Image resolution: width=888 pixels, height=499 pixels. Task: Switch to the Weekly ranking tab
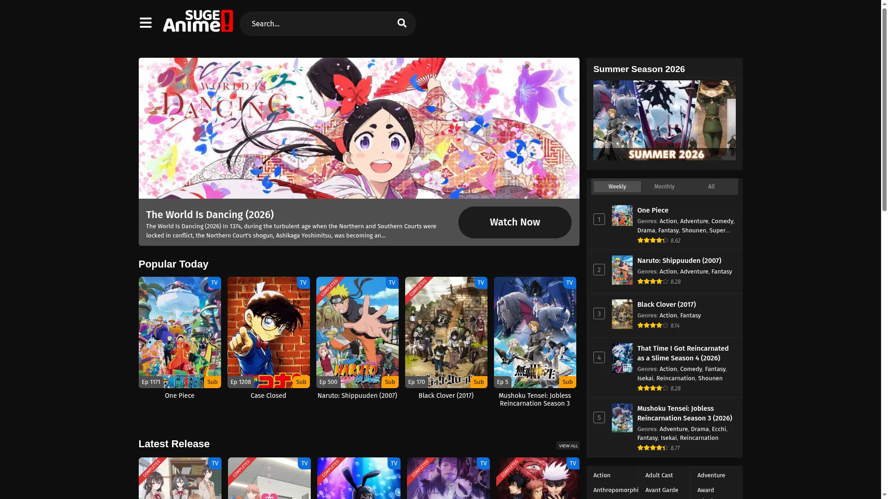[x=617, y=186]
